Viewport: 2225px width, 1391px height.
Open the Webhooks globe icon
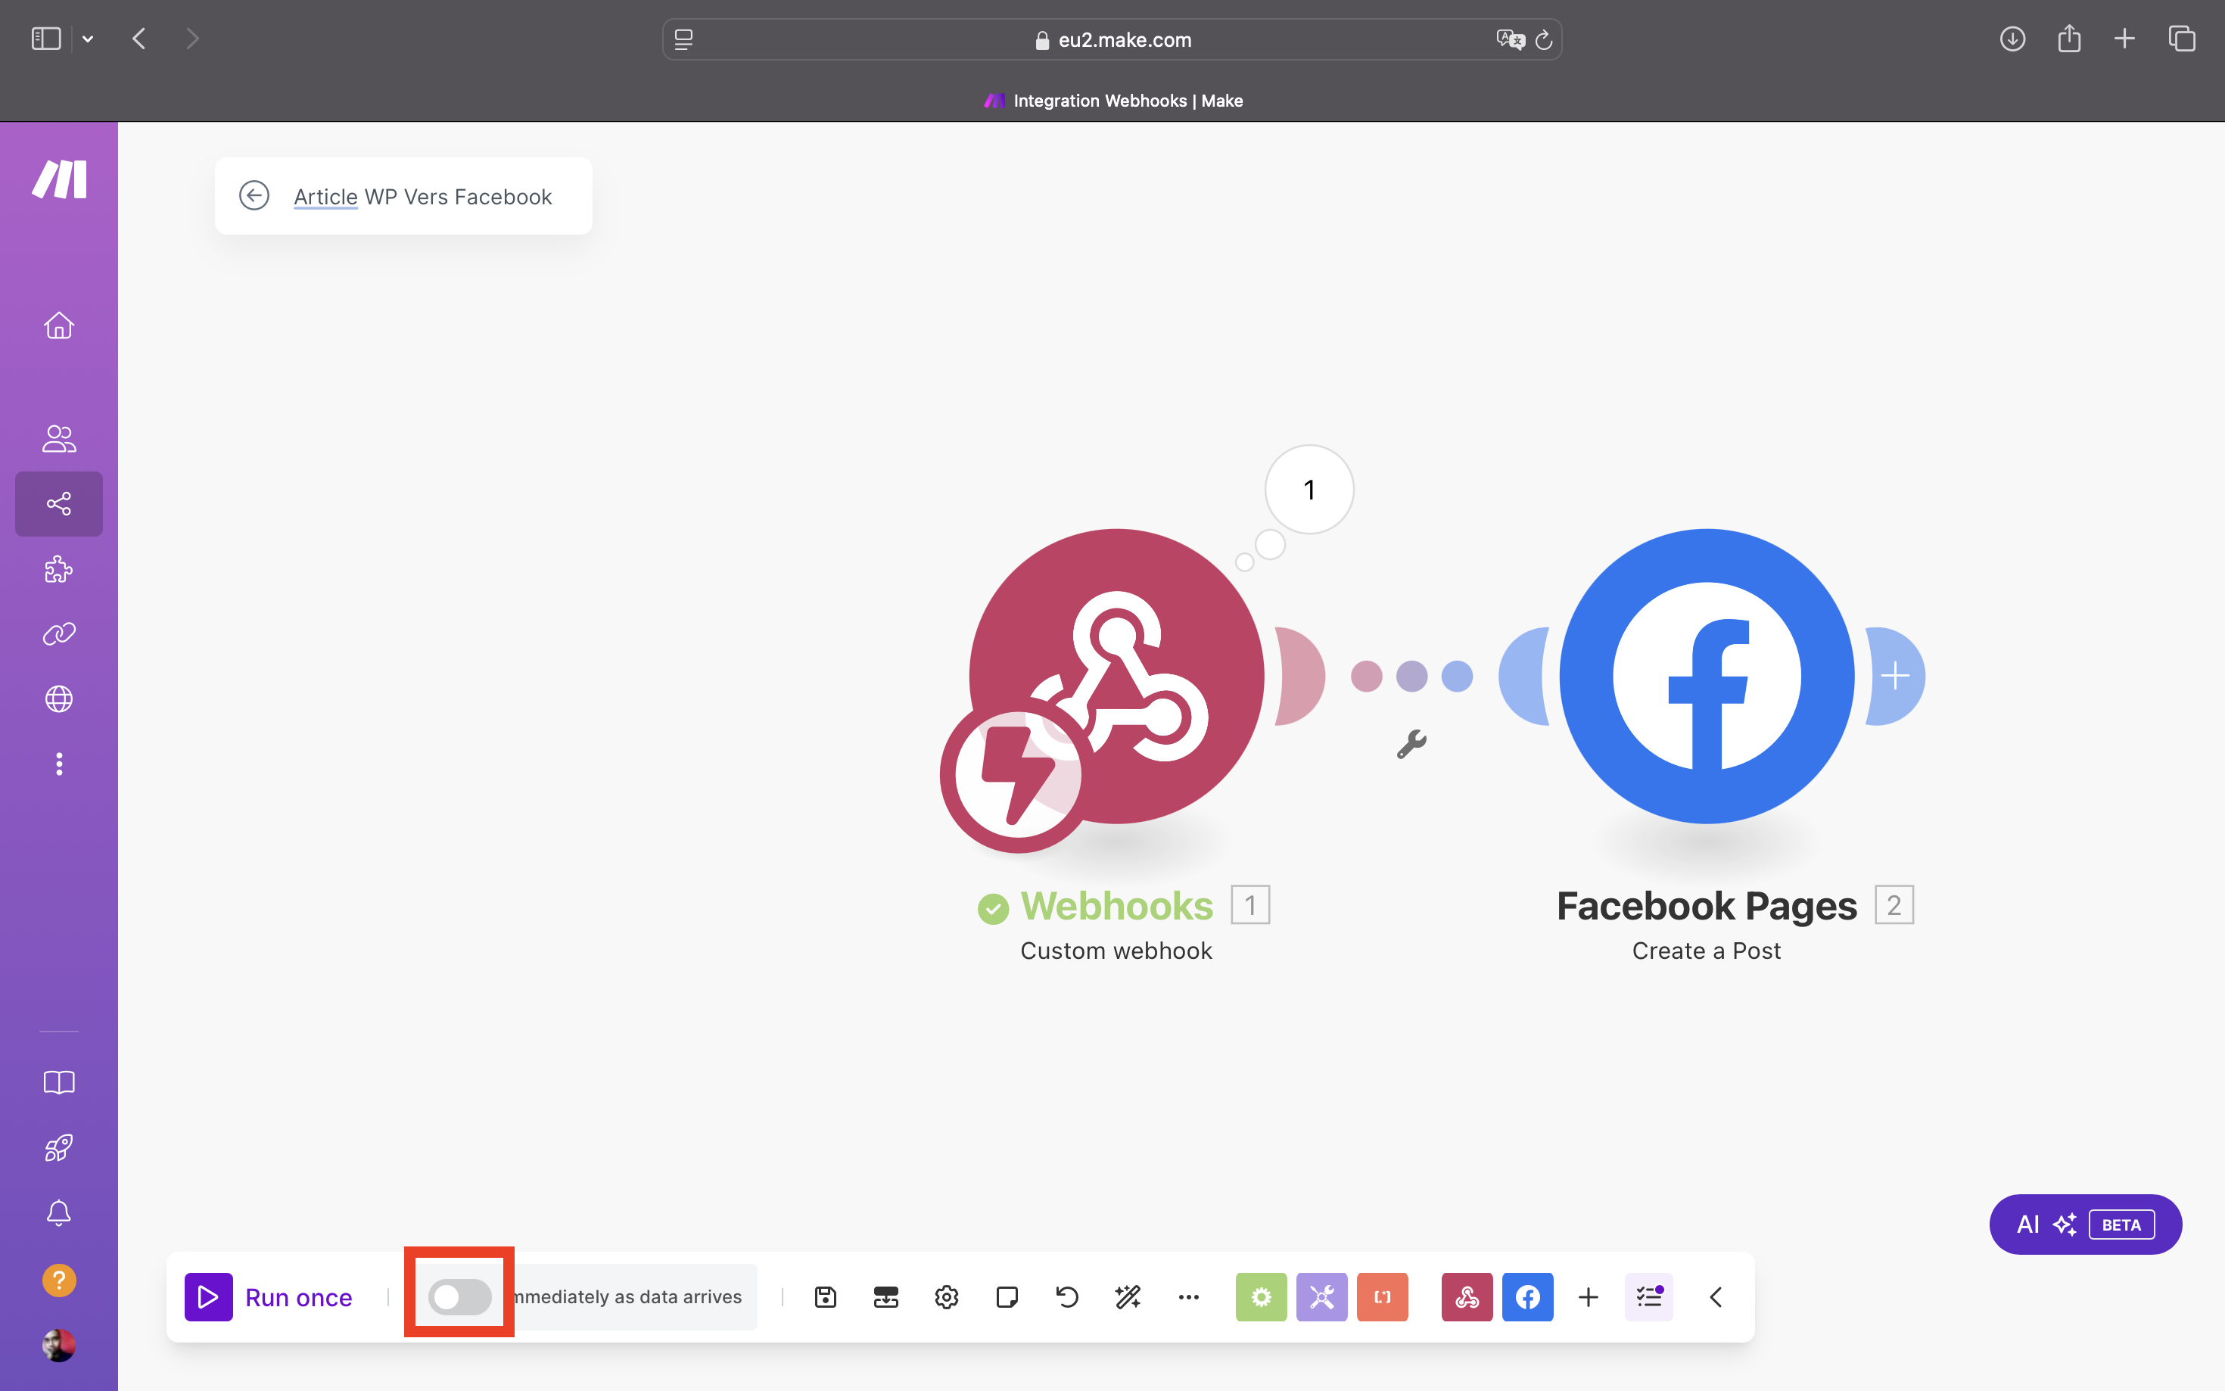click(59, 699)
